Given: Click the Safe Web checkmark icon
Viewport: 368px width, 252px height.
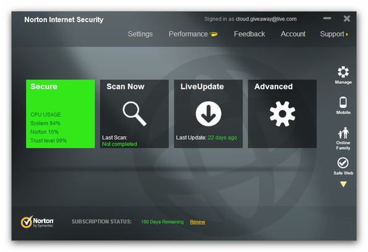Looking at the screenshot, I should (x=343, y=163).
